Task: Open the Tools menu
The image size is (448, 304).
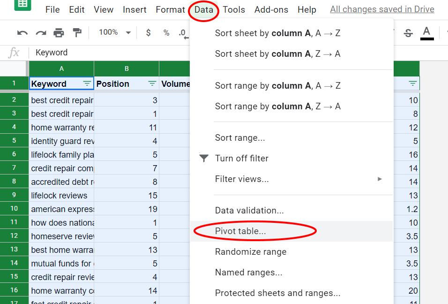Action: [234, 10]
